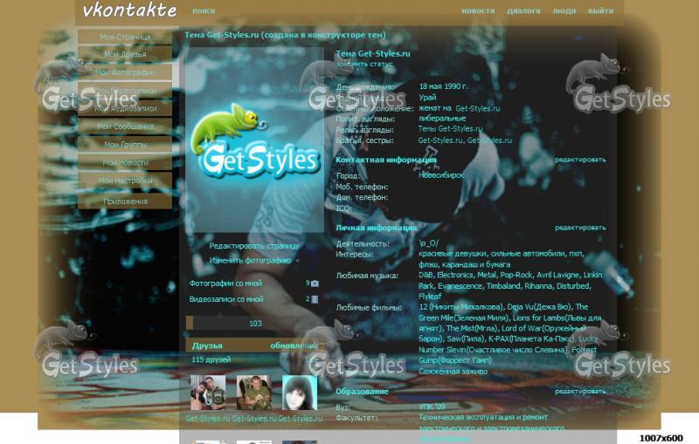Image resolution: width=699 pixels, height=444 pixels.
Task: Open обновления in the Друзья header
Action: (x=294, y=345)
